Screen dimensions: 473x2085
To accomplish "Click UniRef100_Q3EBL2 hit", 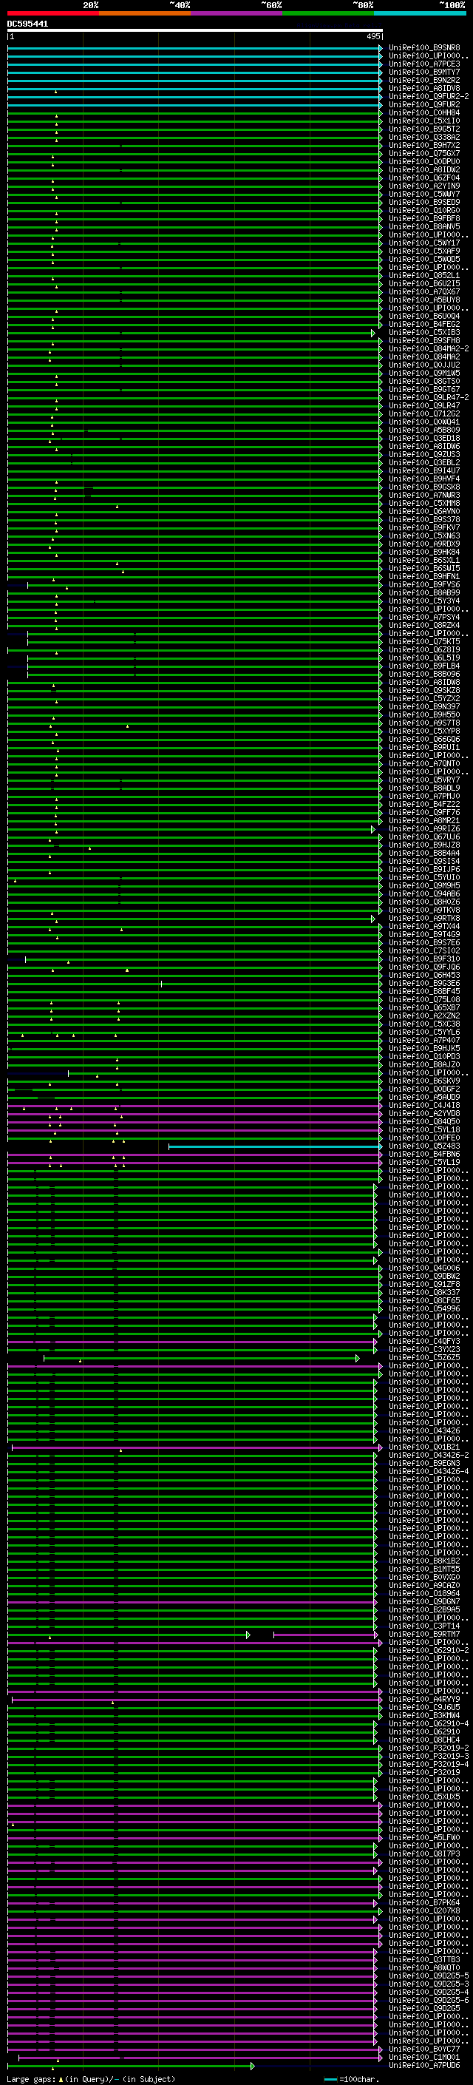I will (x=424, y=463).
